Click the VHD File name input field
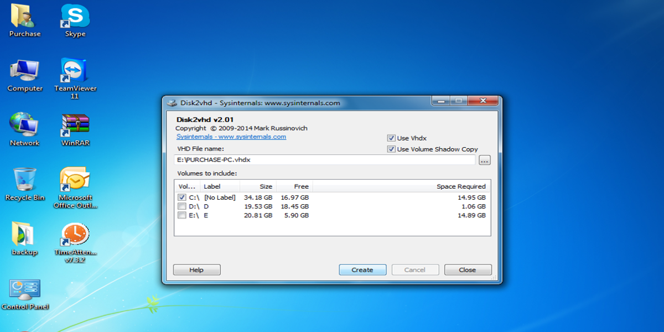Viewport: 664px width, 332px height. [325, 160]
